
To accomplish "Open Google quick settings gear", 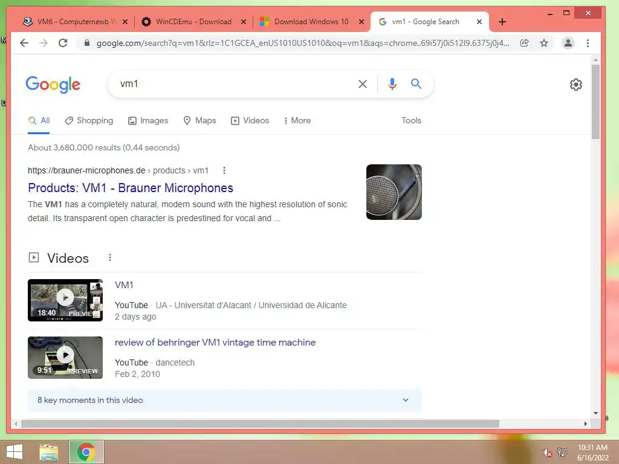I will (576, 85).
